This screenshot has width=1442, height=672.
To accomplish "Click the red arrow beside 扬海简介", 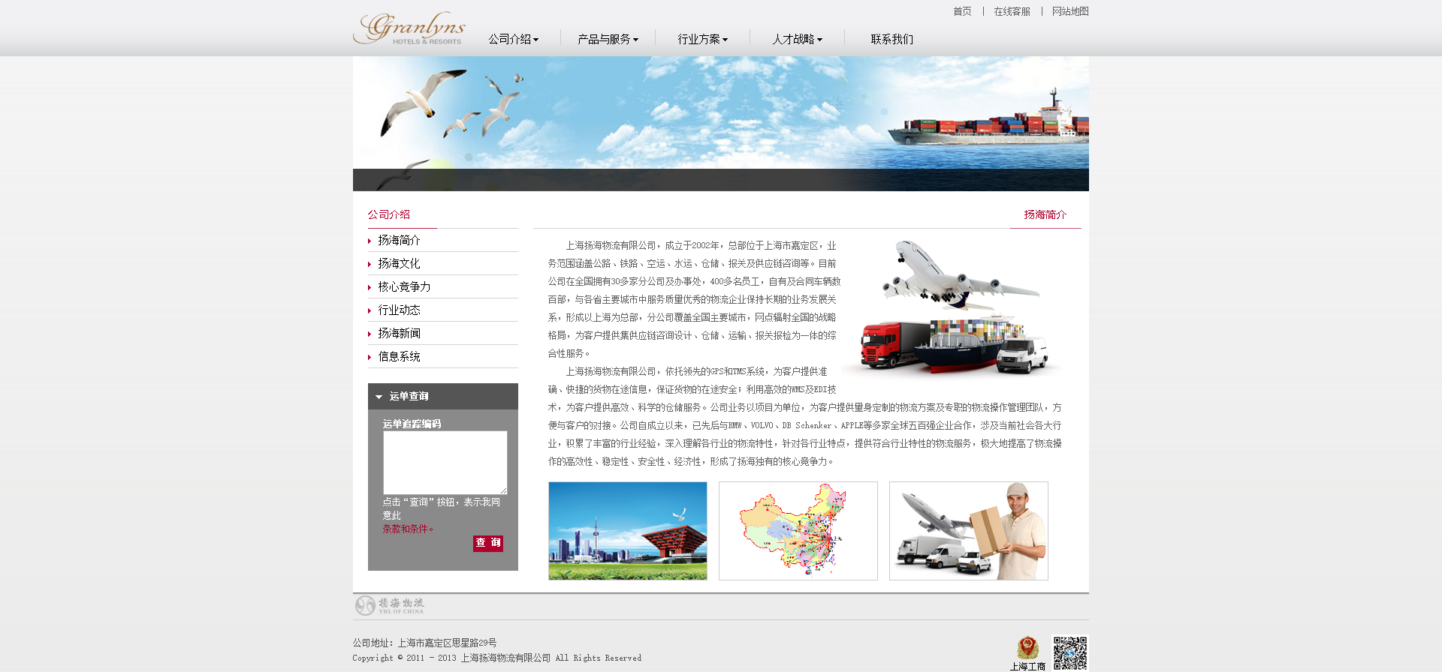I will point(370,241).
